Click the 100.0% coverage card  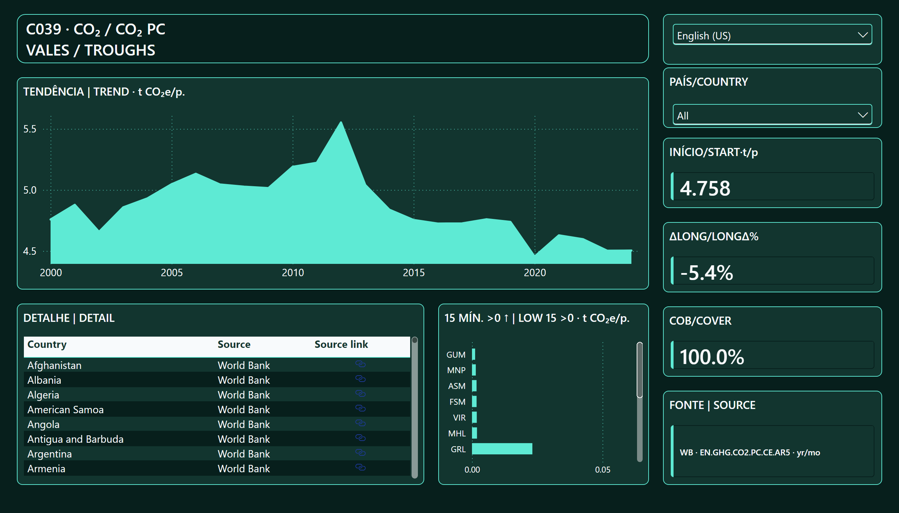(772, 355)
